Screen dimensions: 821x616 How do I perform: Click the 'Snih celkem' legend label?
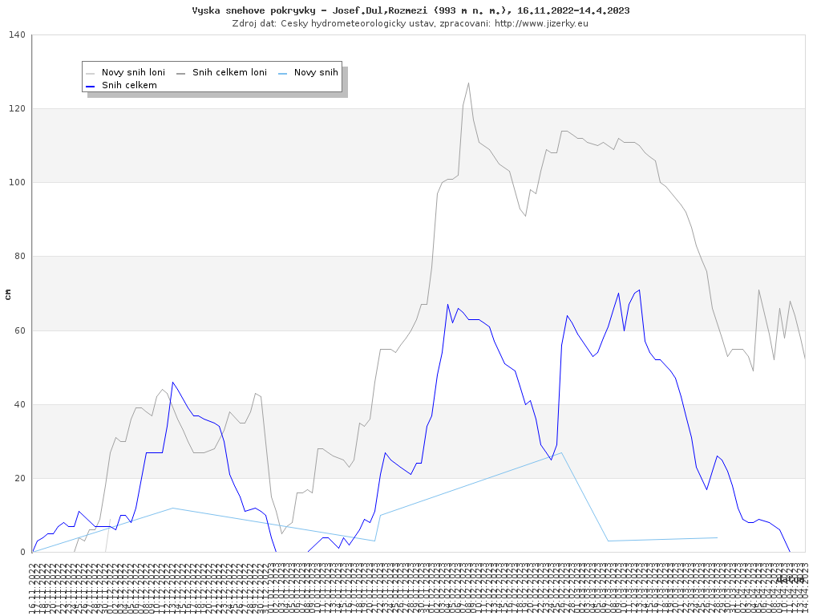129,85
